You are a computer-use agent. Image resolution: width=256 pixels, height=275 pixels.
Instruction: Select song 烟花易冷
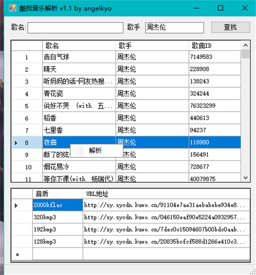coord(79,167)
